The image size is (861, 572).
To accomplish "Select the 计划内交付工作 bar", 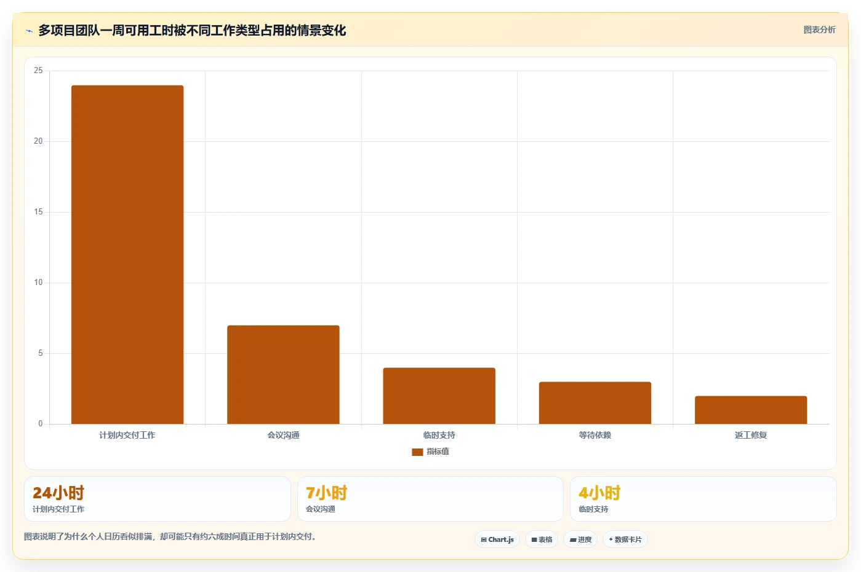I will pyautogui.click(x=127, y=254).
